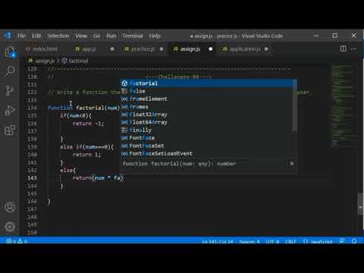Open the Edit menu
The height and width of the screenshot is (273, 364).
pyautogui.click(x=36, y=36)
